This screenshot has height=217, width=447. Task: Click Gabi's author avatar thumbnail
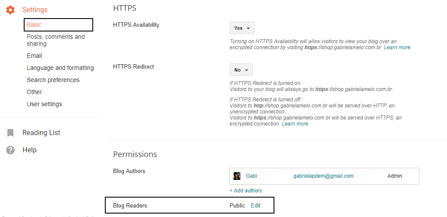237,176
